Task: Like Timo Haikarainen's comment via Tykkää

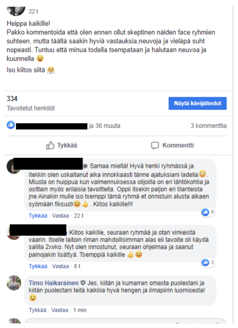Action: click(38, 310)
